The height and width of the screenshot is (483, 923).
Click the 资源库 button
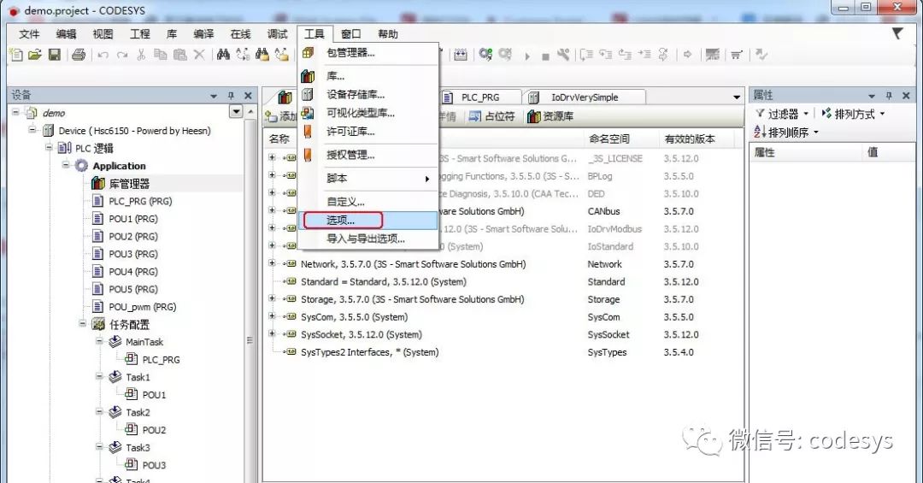(550, 116)
